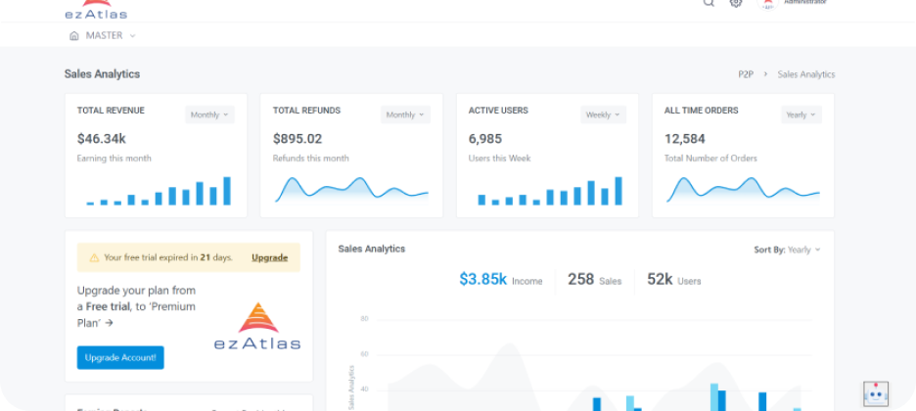Click the Total Refunds line chart

click(351, 190)
